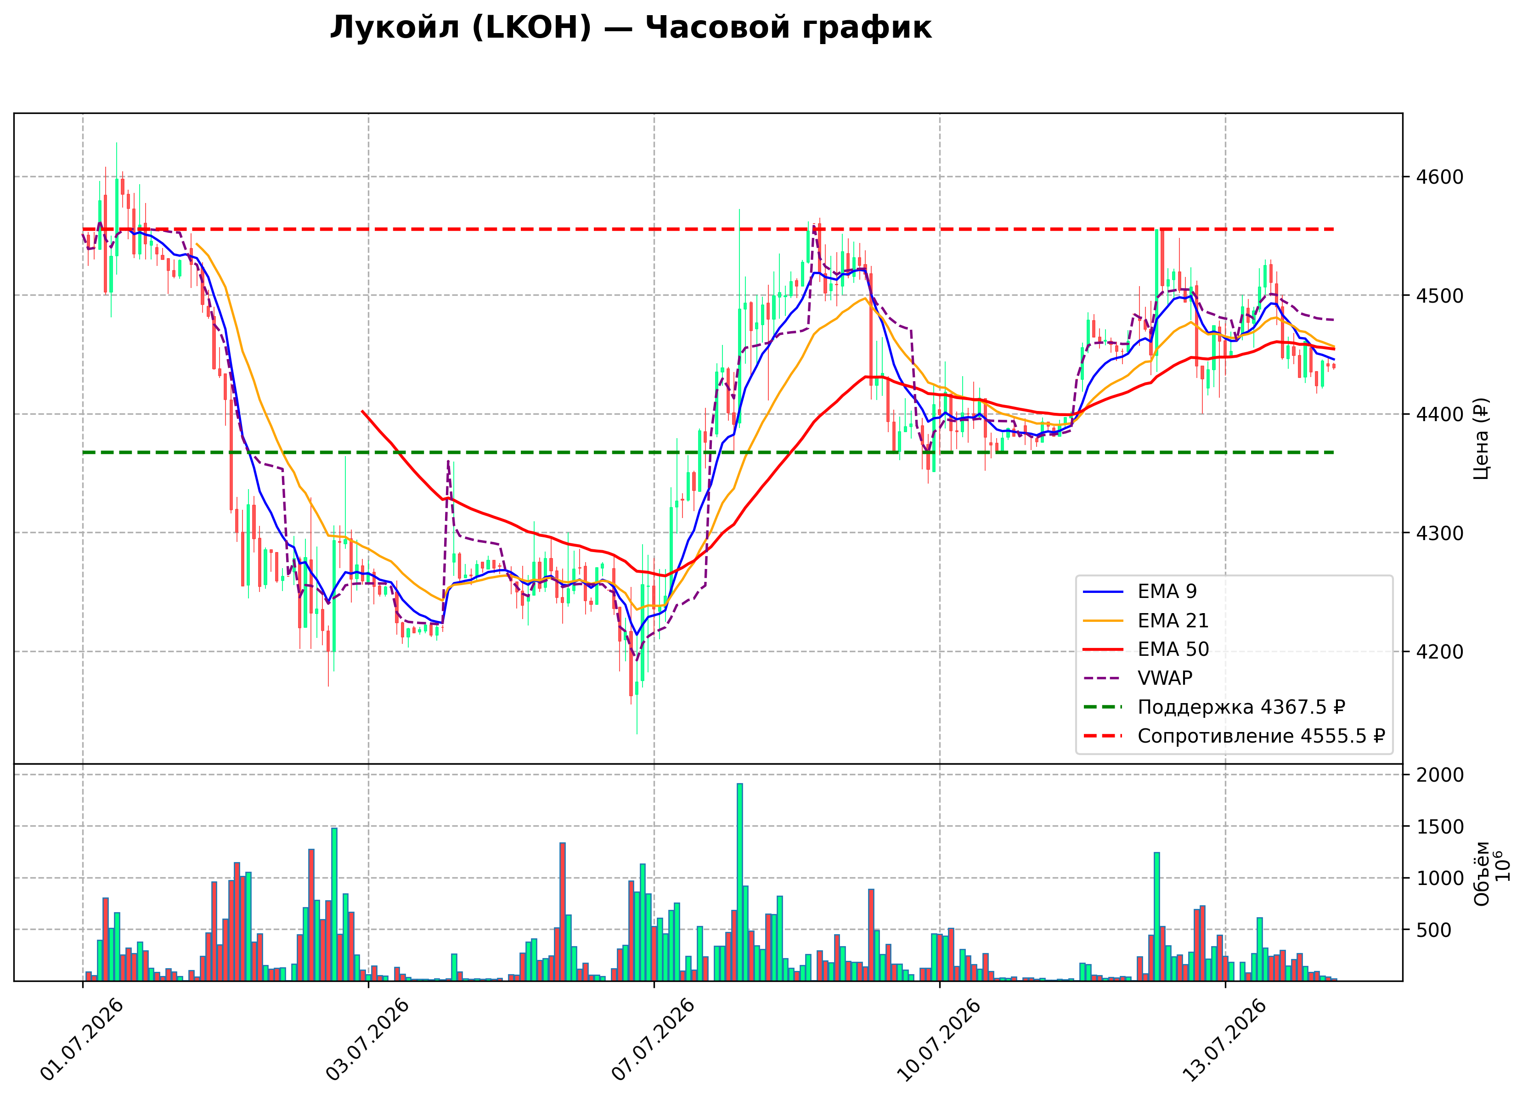Click the 4200 price axis label
The height and width of the screenshot is (1099, 1528).
pos(1439,652)
